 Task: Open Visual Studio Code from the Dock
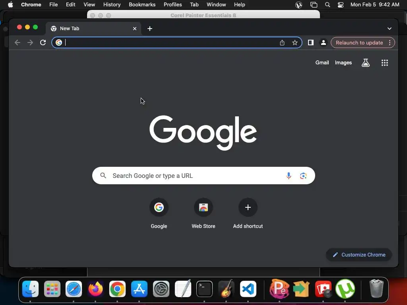248,289
